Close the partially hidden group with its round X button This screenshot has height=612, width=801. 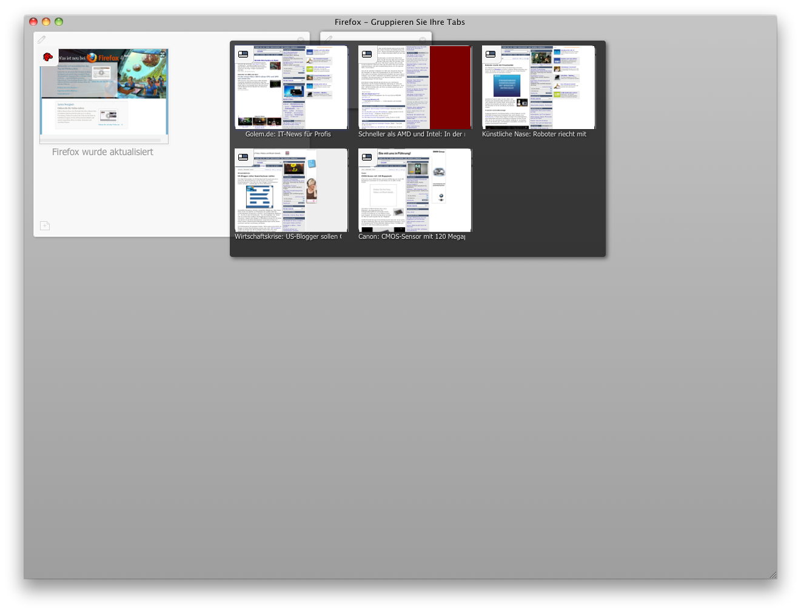[423, 40]
